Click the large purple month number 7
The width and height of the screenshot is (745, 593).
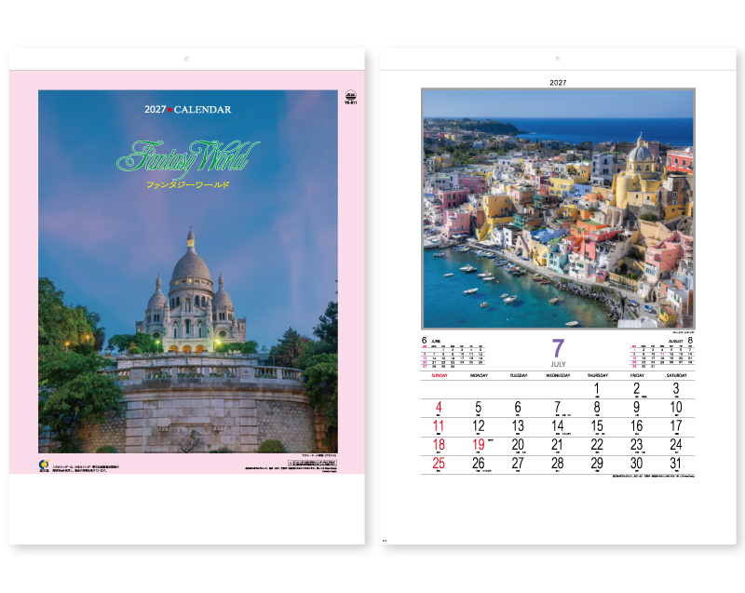(x=558, y=348)
